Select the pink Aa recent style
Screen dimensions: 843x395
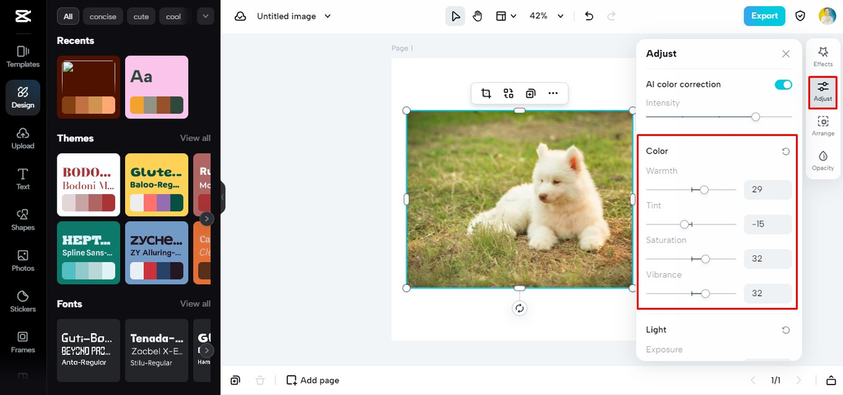(x=157, y=87)
